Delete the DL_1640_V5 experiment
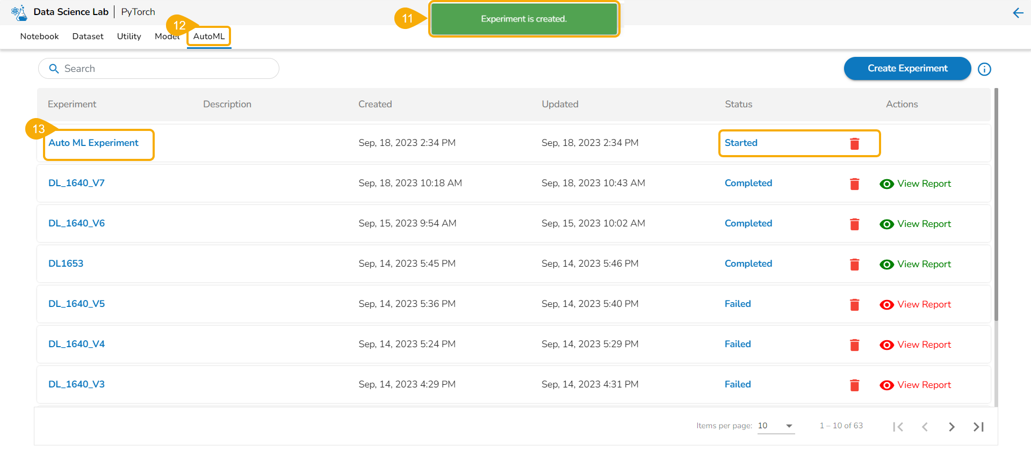 [x=854, y=305]
